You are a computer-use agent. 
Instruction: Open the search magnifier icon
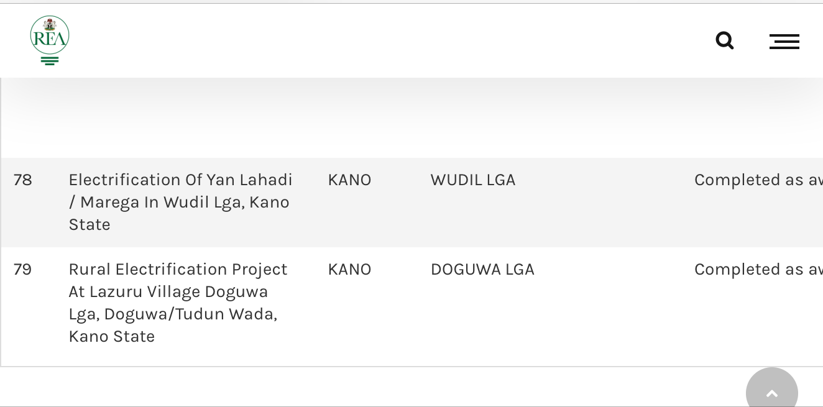click(725, 41)
